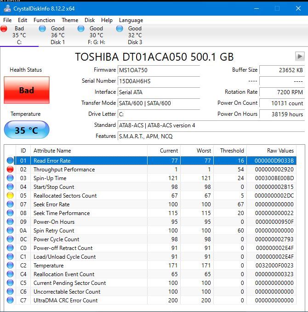Click the Raw Values column header
The width and height of the screenshot is (308, 312).
(271, 151)
